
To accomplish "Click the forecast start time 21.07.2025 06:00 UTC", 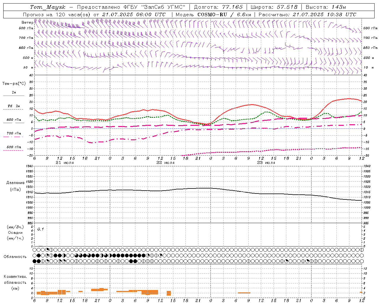I will [134, 14].
